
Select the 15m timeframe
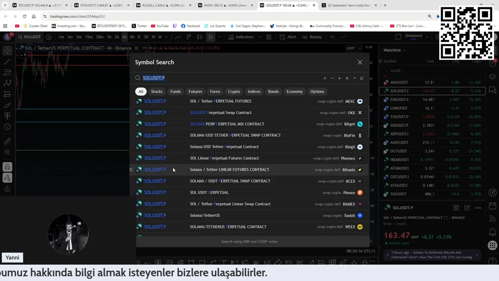click(x=89, y=37)
